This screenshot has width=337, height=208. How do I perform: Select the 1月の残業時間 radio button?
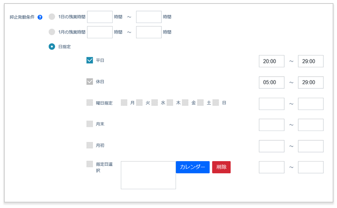[x=52, y=32]
